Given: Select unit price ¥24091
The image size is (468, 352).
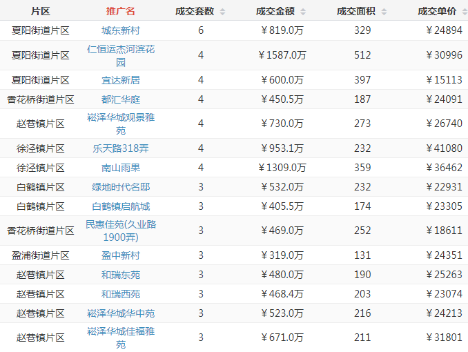Looking at the screenshot, I should (444, 99).
